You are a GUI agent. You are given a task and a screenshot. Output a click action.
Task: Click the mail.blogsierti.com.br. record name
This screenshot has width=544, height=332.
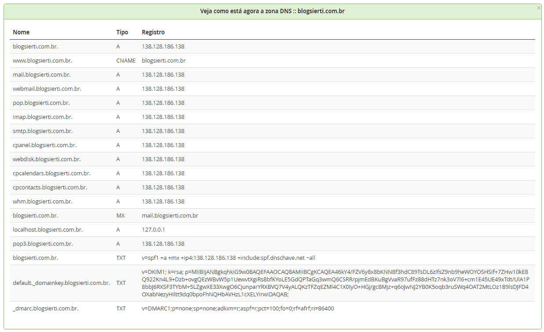41,74
